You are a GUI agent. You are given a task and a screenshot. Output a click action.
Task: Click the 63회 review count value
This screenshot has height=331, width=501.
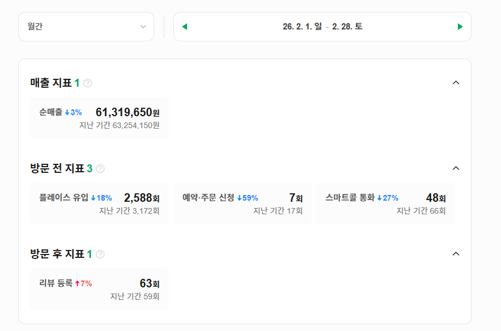[150, 283]
